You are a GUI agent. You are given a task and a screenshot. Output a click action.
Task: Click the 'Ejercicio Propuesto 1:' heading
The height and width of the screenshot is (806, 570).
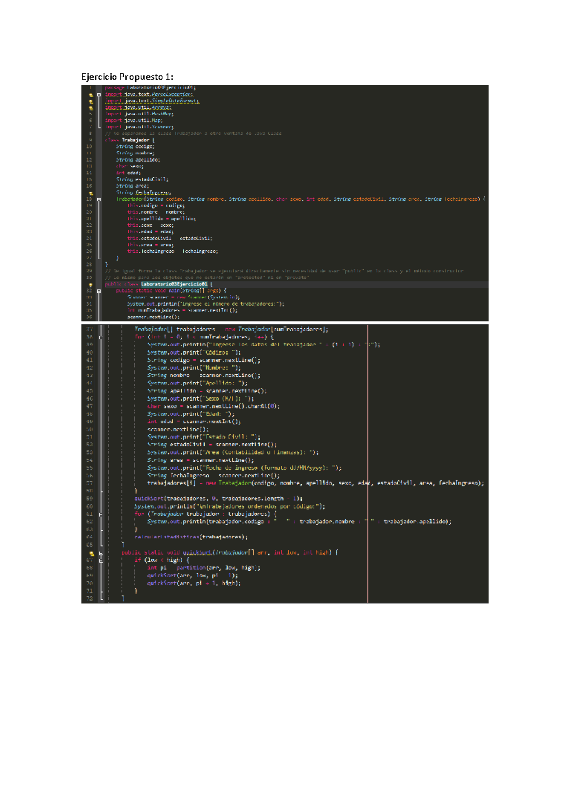[127, 77]
